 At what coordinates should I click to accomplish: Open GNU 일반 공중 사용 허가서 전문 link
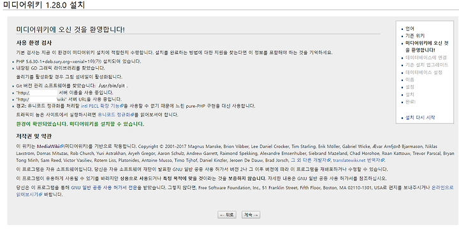click(x=104, y=187)
